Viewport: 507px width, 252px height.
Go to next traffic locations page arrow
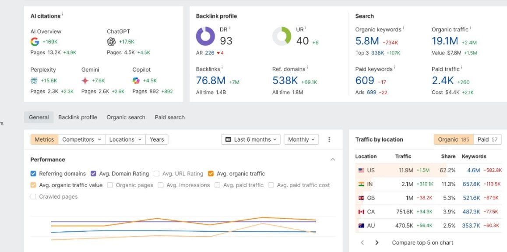click(377, 243)
